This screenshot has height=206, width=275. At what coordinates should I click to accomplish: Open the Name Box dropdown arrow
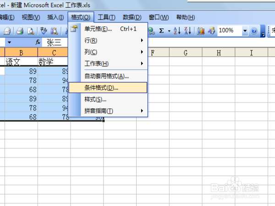point(9,42)
